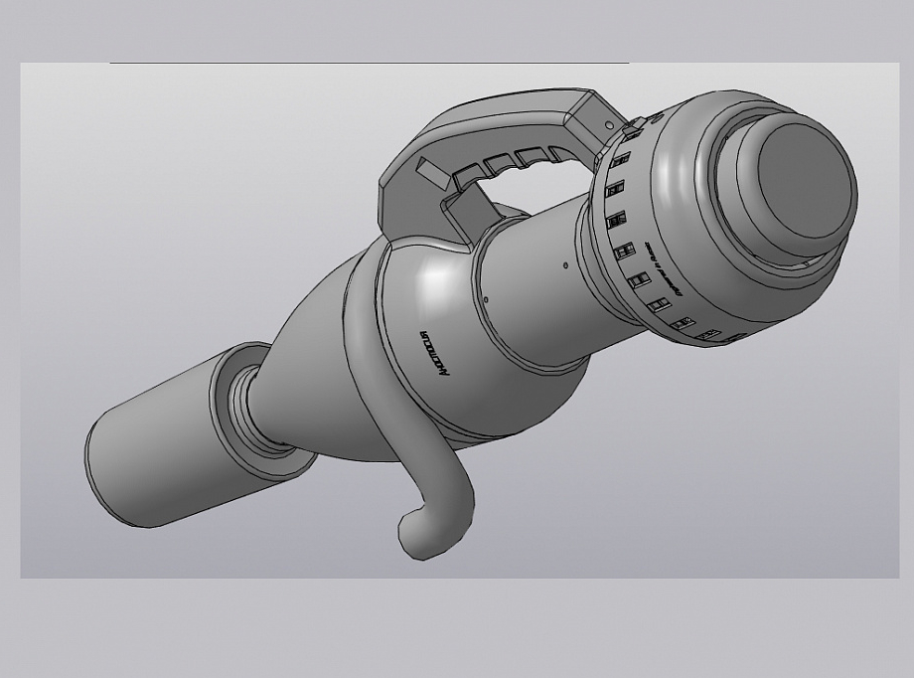914x678 pixels.
Task: Click the threaded neck joining cone and rear cylinder
Action: click(254, 411)
